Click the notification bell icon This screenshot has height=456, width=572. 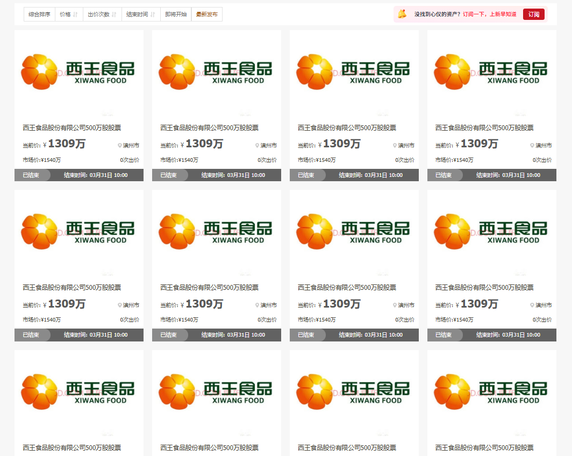click(402, 14)
